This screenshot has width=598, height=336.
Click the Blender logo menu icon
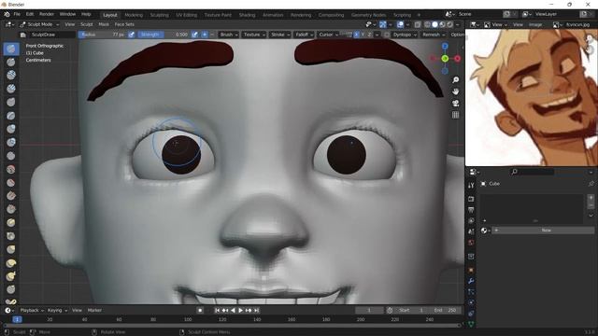[7, 14]
